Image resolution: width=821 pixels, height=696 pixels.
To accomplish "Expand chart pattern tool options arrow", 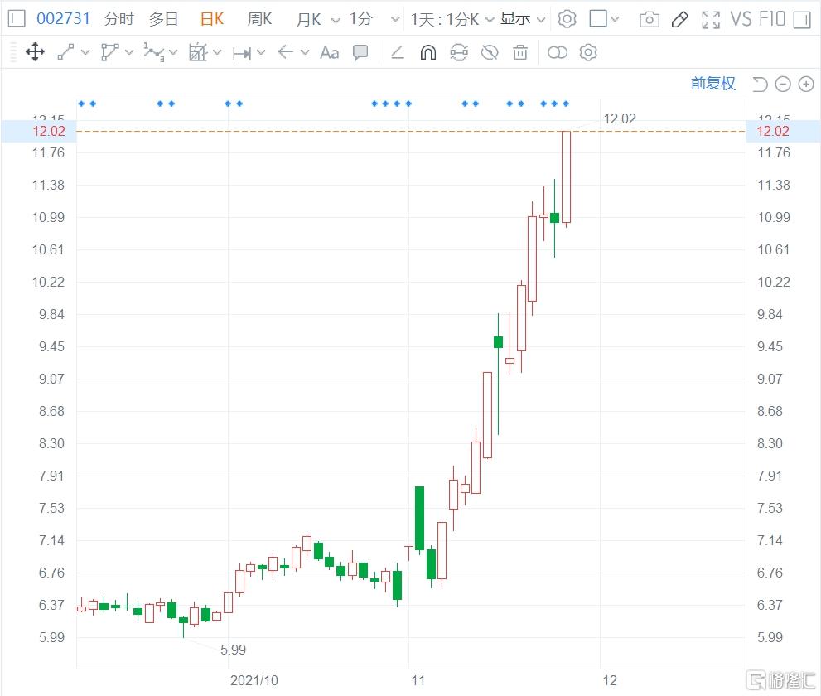I will click(x=217, y=52).
